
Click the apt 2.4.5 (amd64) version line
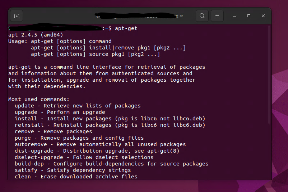point(36,35)
